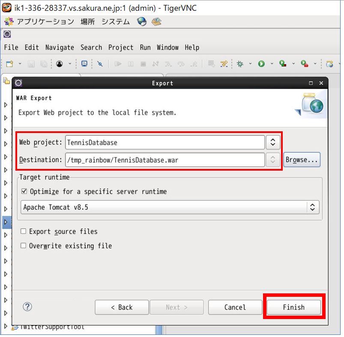Click the Resume debug toolbar icon
This screenshot has width=344, height=337.
[x=118, y=64]
